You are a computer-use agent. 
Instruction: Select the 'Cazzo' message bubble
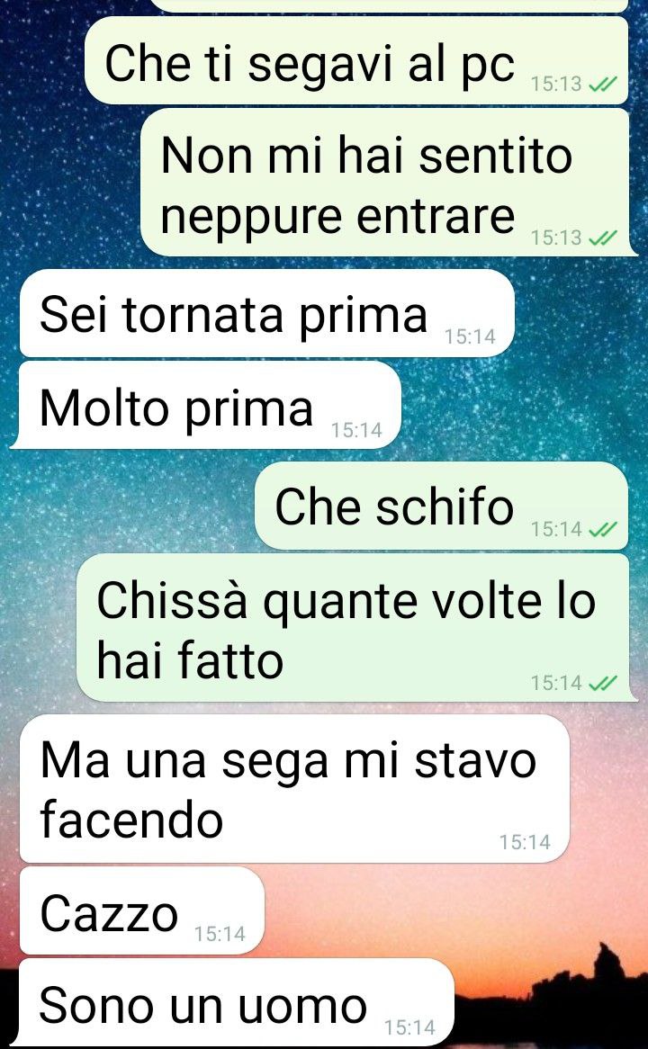(x=142, y=910)
